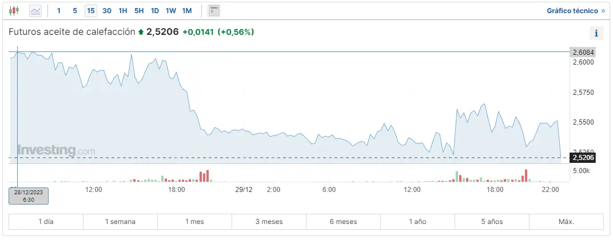Select the 15 minute interval
613x240 pixels.
pyautogui.click(x=90, y=11)
